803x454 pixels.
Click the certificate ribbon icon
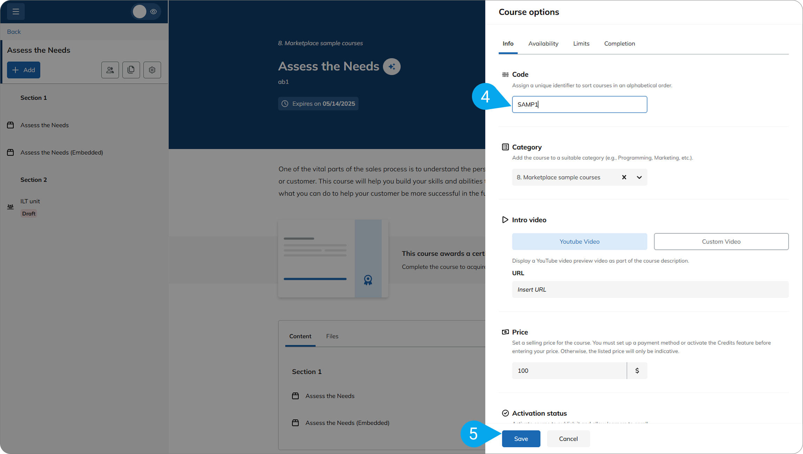(x=368, y=280)
